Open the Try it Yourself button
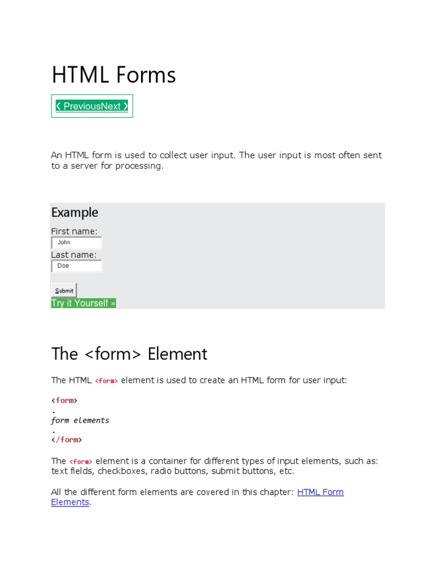 pos(83,303)
